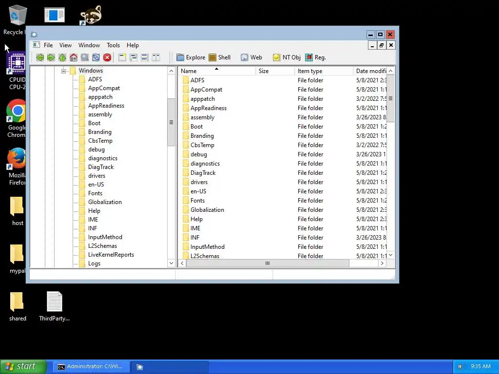
Task: Select ADFS in the file list
Action: (197, 80)
